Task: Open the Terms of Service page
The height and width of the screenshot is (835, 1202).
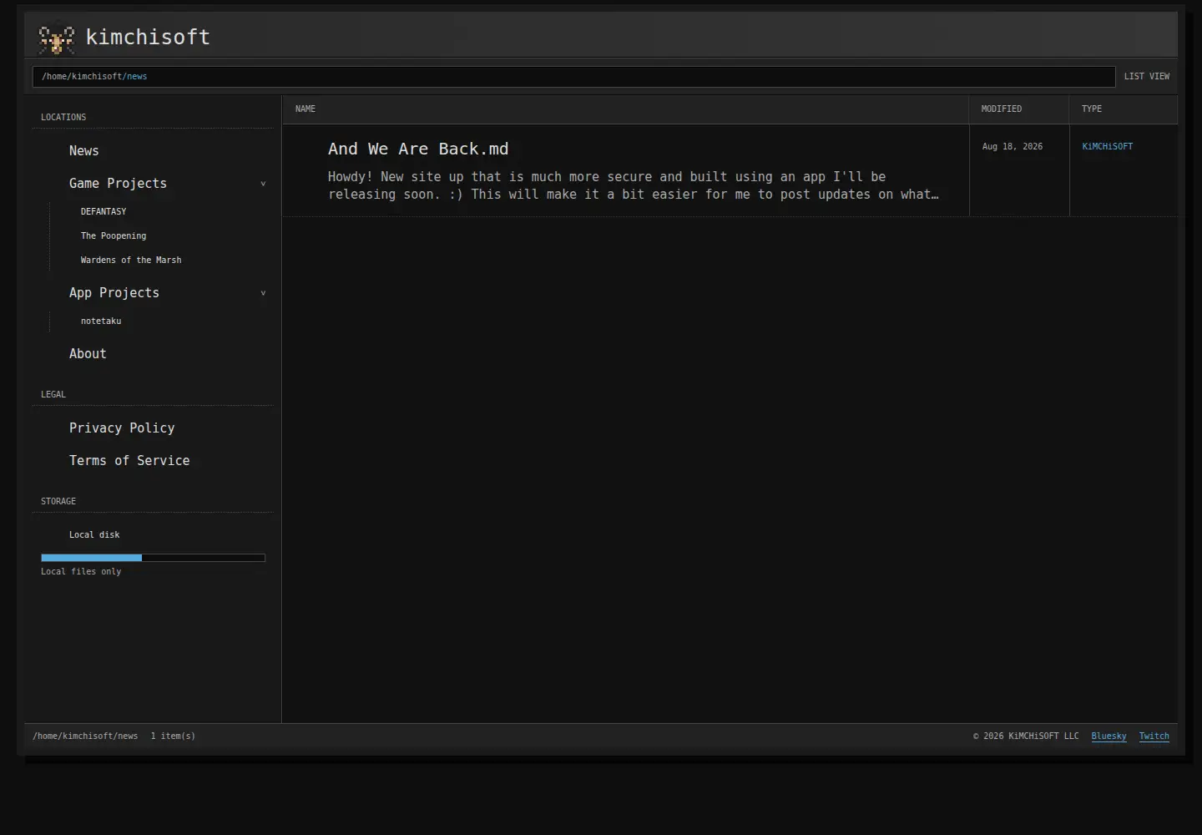Action: [129, 461]
